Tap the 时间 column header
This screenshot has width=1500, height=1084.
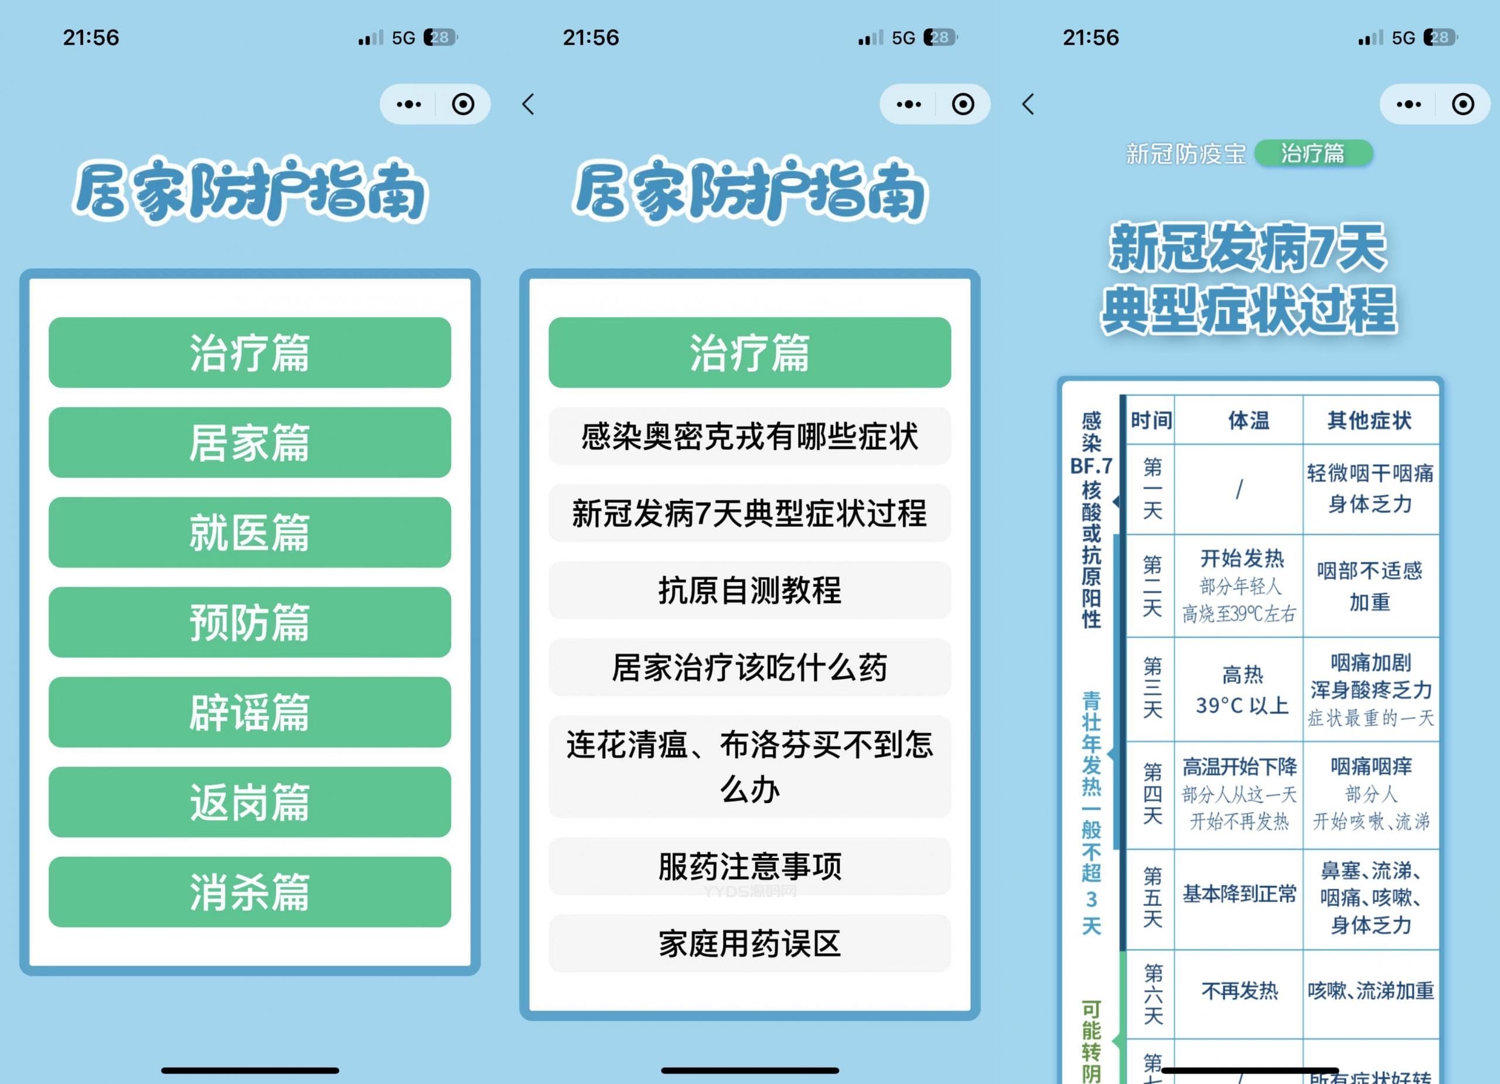pos(1151,420)
